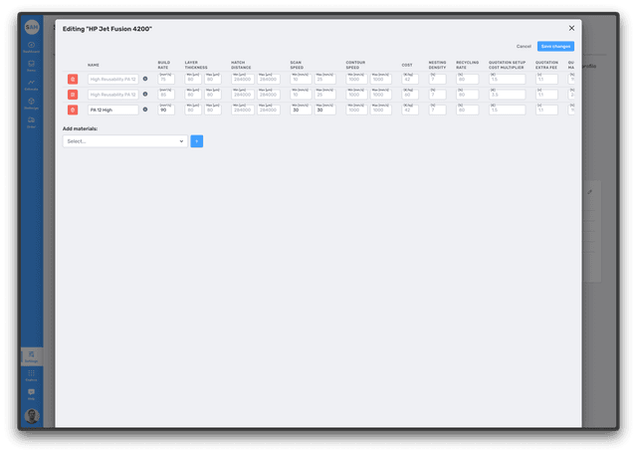Screen dimensions: 637x454
Task: Click max layer thickness field in PA 12 High row
Action: (x=212, y=110)
